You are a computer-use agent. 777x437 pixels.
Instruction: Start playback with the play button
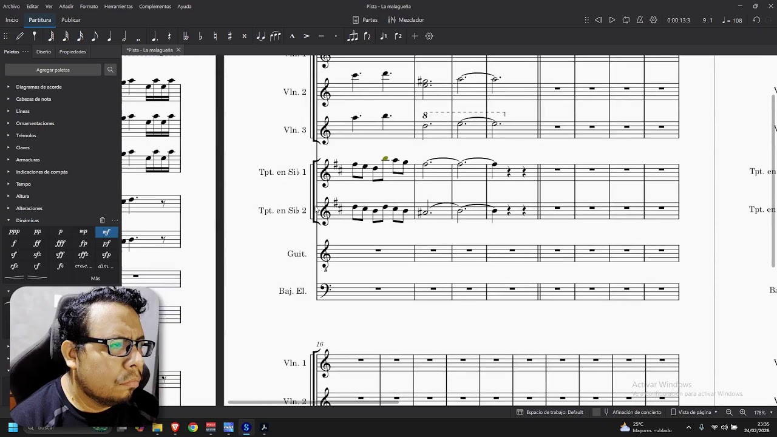(x=612, y=20)
